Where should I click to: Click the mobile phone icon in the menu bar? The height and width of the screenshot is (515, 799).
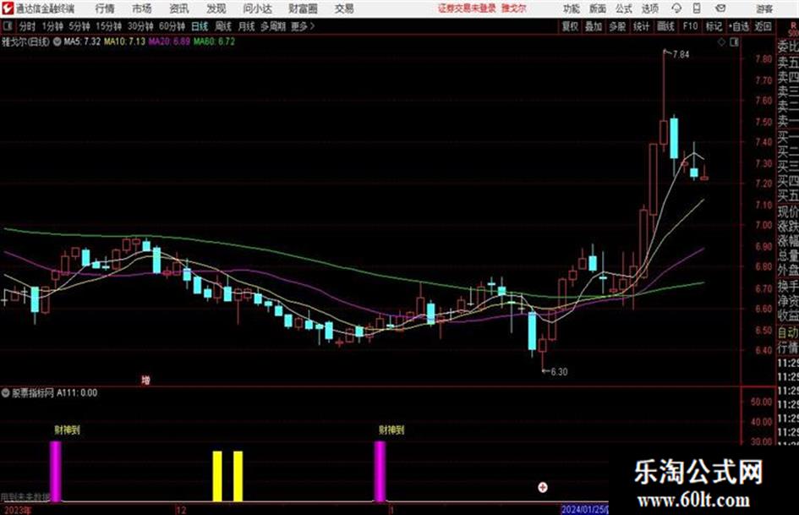tap(697, 8)
